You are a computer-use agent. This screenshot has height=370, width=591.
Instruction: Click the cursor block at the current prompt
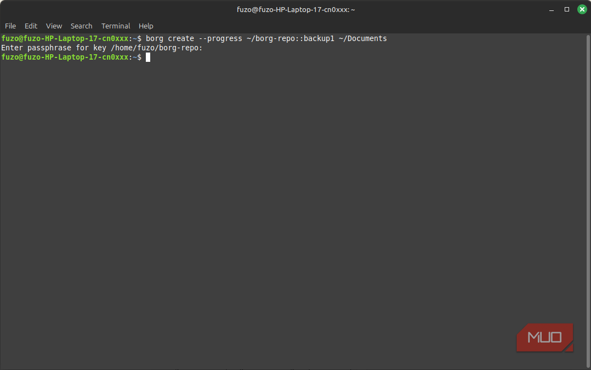point(148,57)
